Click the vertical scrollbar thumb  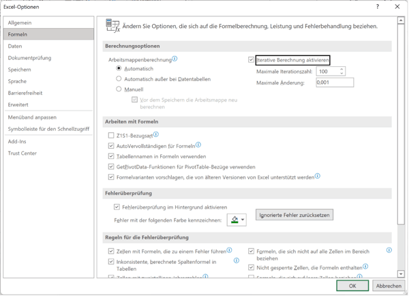(401, 124)
